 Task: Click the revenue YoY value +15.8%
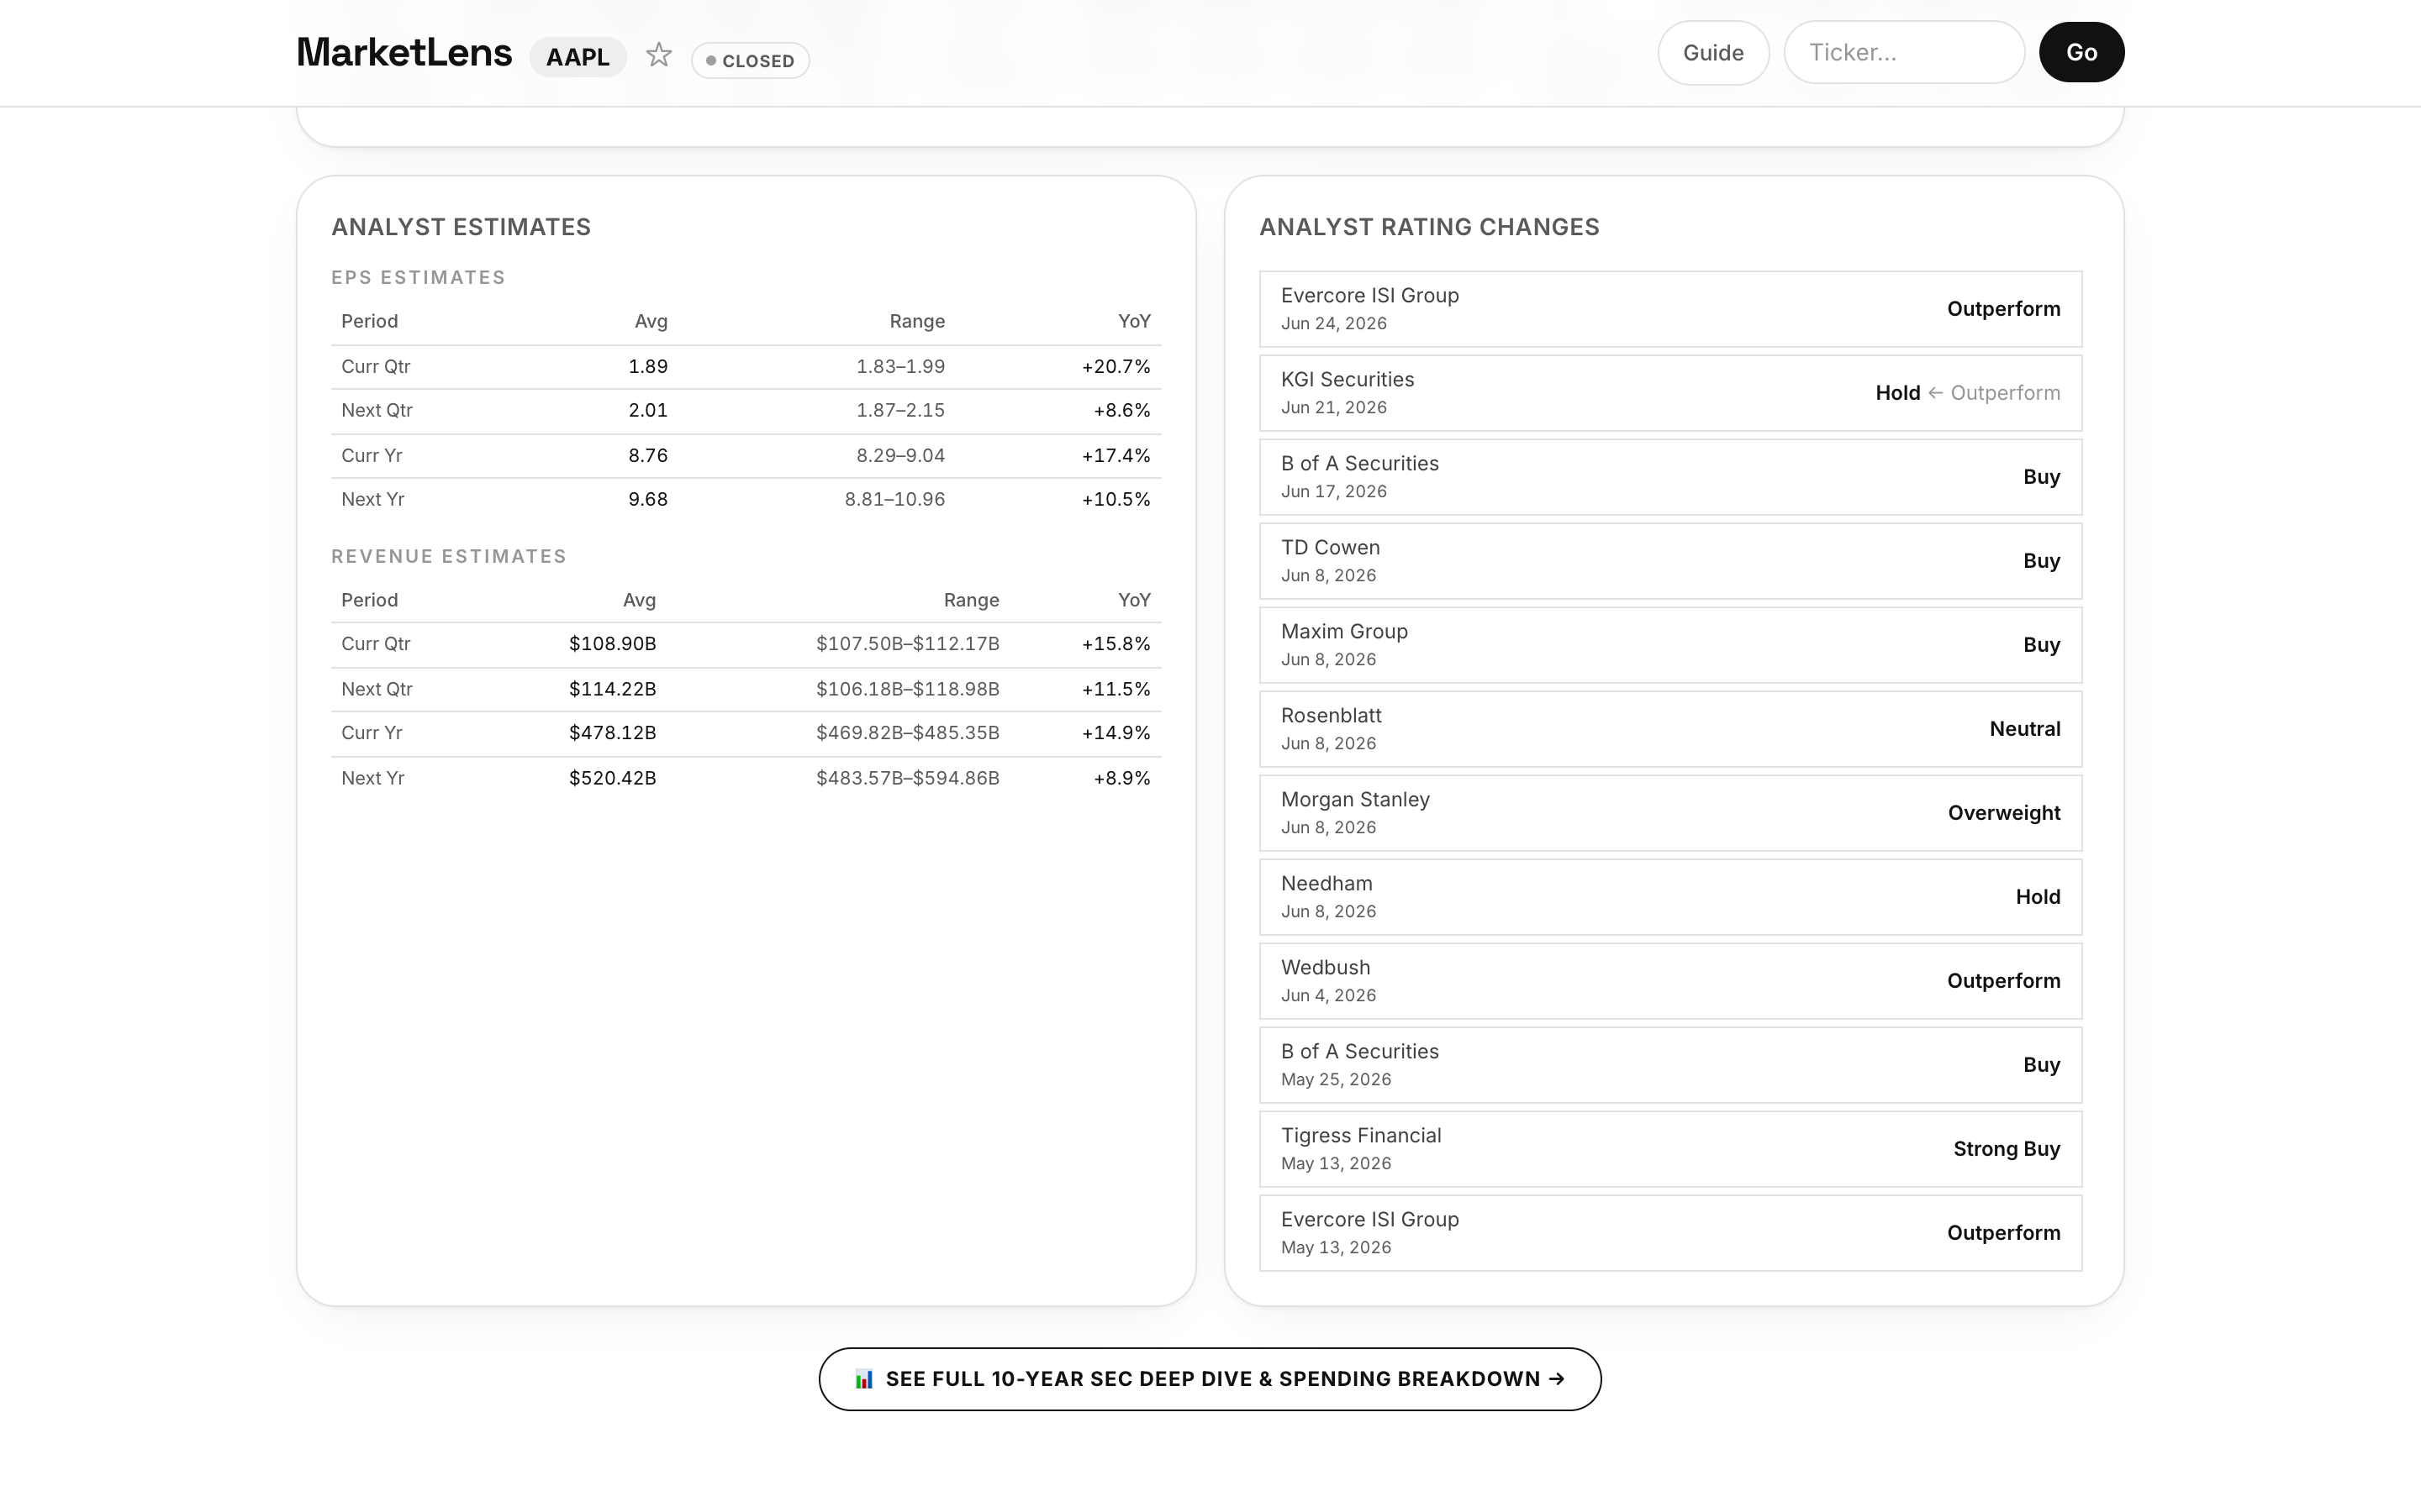tap(1116, 644)
